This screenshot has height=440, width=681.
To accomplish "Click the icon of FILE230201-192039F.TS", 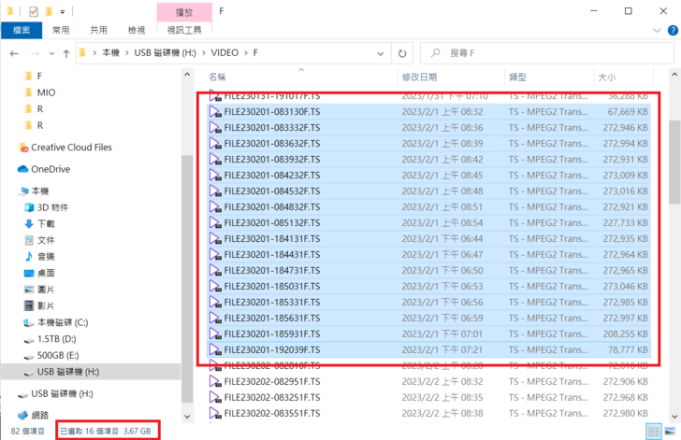I will coord(215,349).
